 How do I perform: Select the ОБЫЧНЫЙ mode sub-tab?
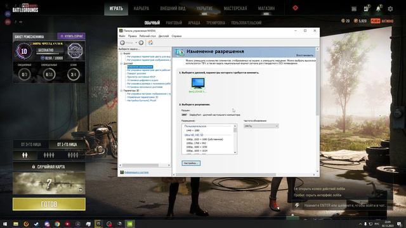[x=152, y=23]
